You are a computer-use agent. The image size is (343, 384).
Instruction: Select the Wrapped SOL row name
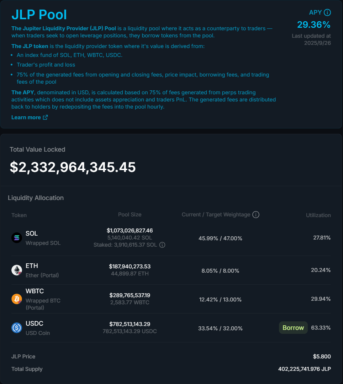(43, 243)
